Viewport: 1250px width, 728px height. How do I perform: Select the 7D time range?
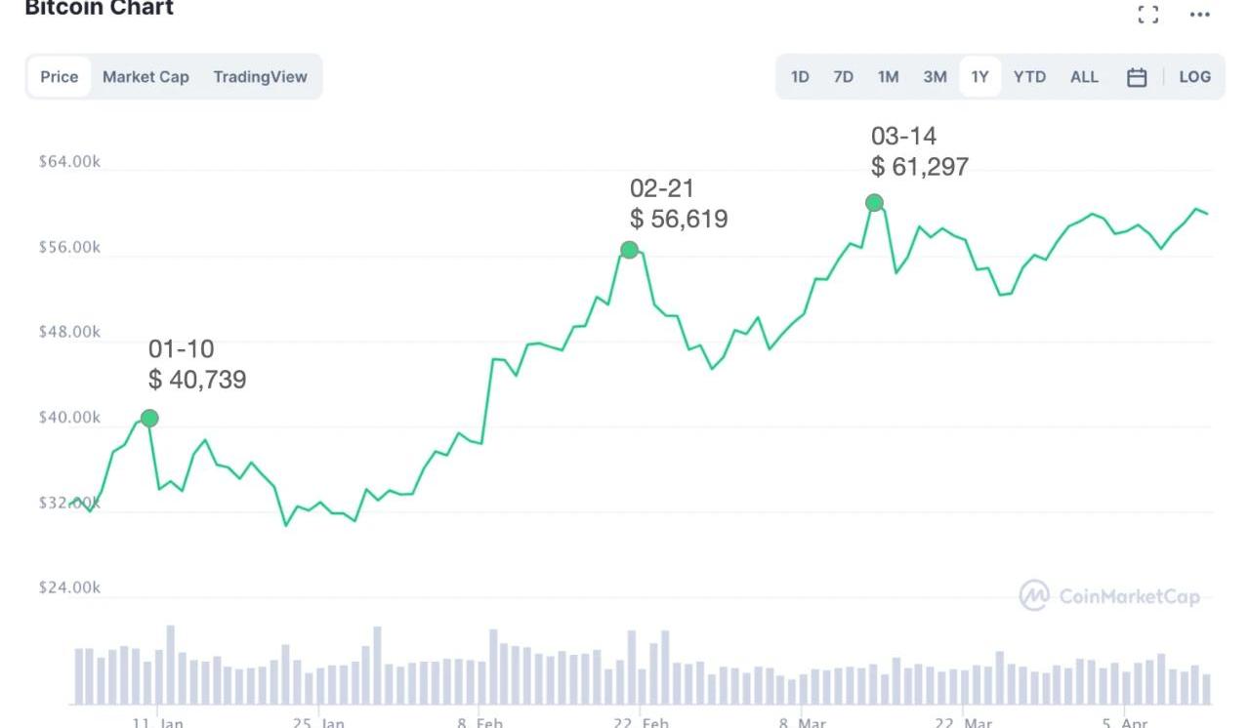tap(844, 77)
